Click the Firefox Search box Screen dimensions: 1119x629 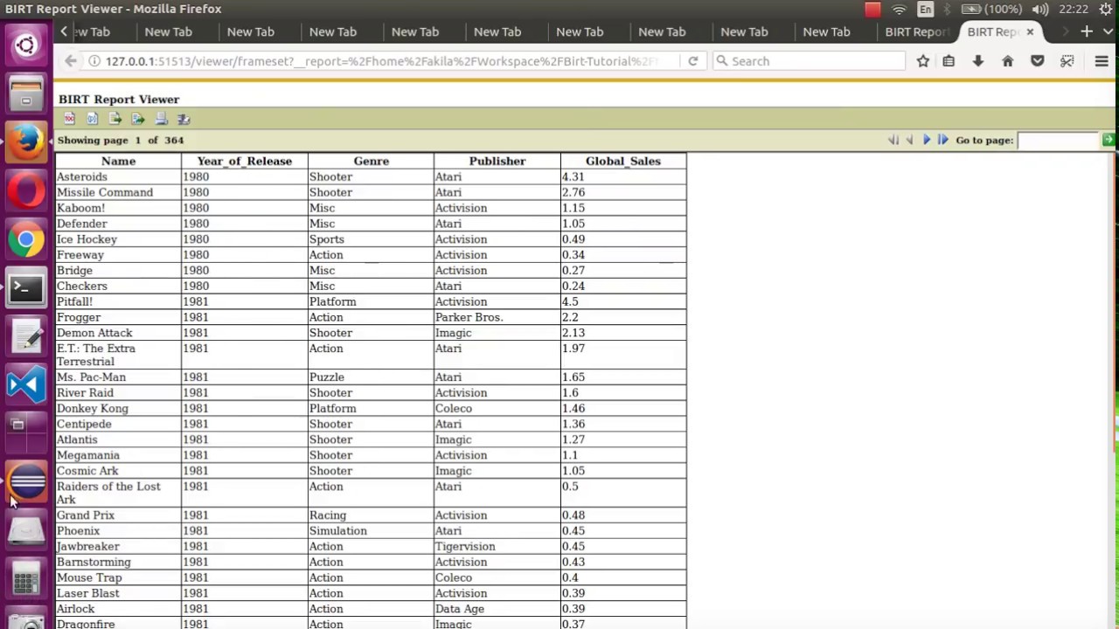809,61
